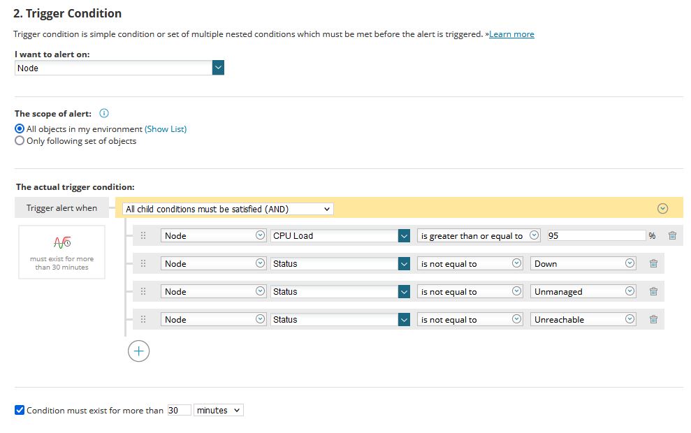691x433 pixels.
Task: Open All child conditions (AND) dropdown
Action: [228, 209]
